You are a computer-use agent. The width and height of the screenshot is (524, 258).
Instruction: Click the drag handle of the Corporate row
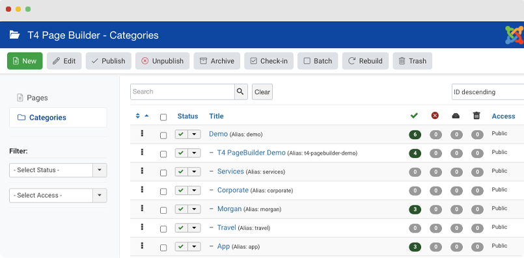(142, 189)
